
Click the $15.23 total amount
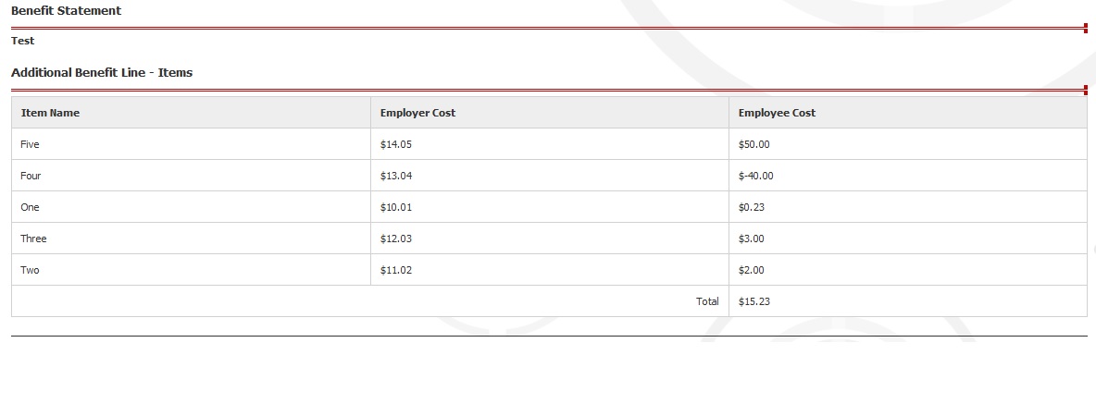tap(753, 301)
